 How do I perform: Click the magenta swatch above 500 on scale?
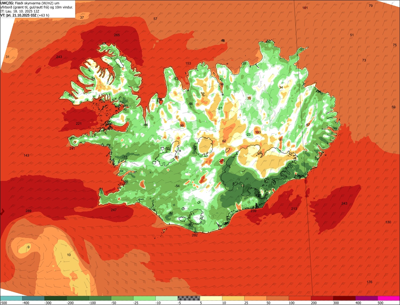pyautogui.click(x=389, y=298)
